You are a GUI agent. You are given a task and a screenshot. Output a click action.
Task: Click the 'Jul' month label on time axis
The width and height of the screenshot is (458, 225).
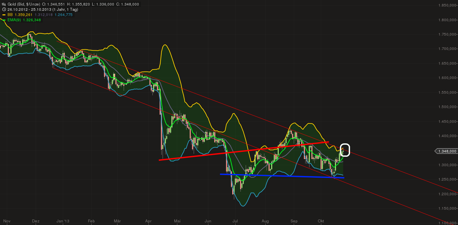click(x=235, y=221)
